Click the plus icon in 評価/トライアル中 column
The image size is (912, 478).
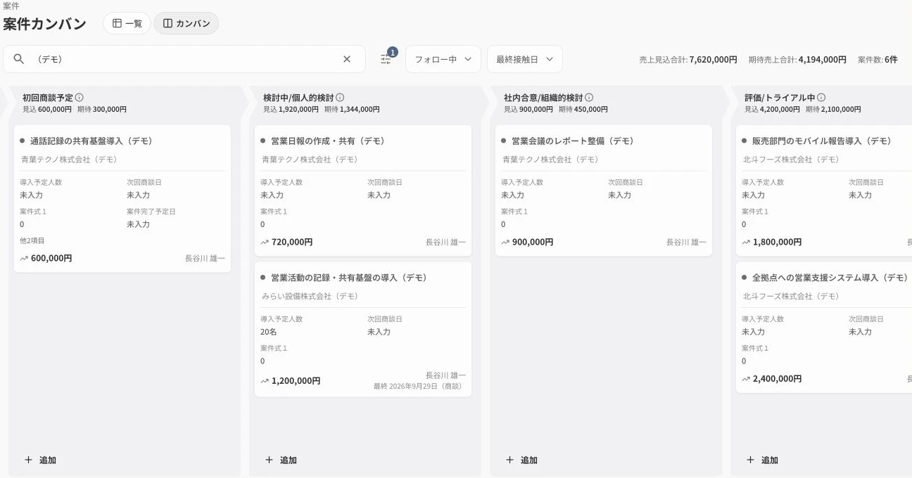pyautogui.click(x=750, y=460)
